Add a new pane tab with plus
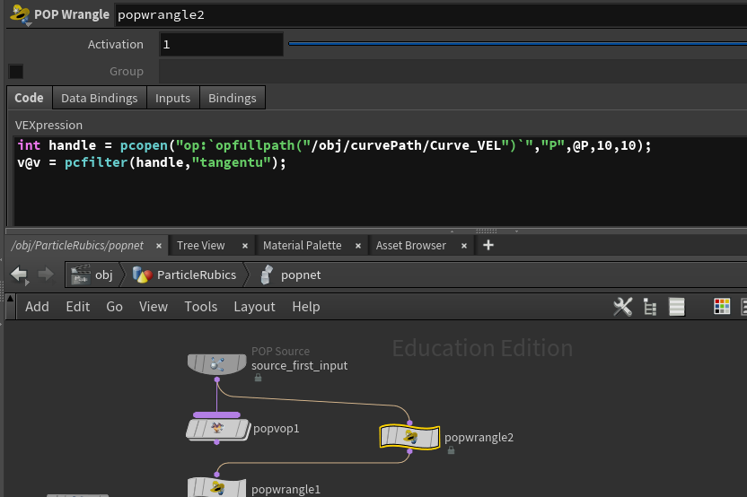 pos(488,245)
